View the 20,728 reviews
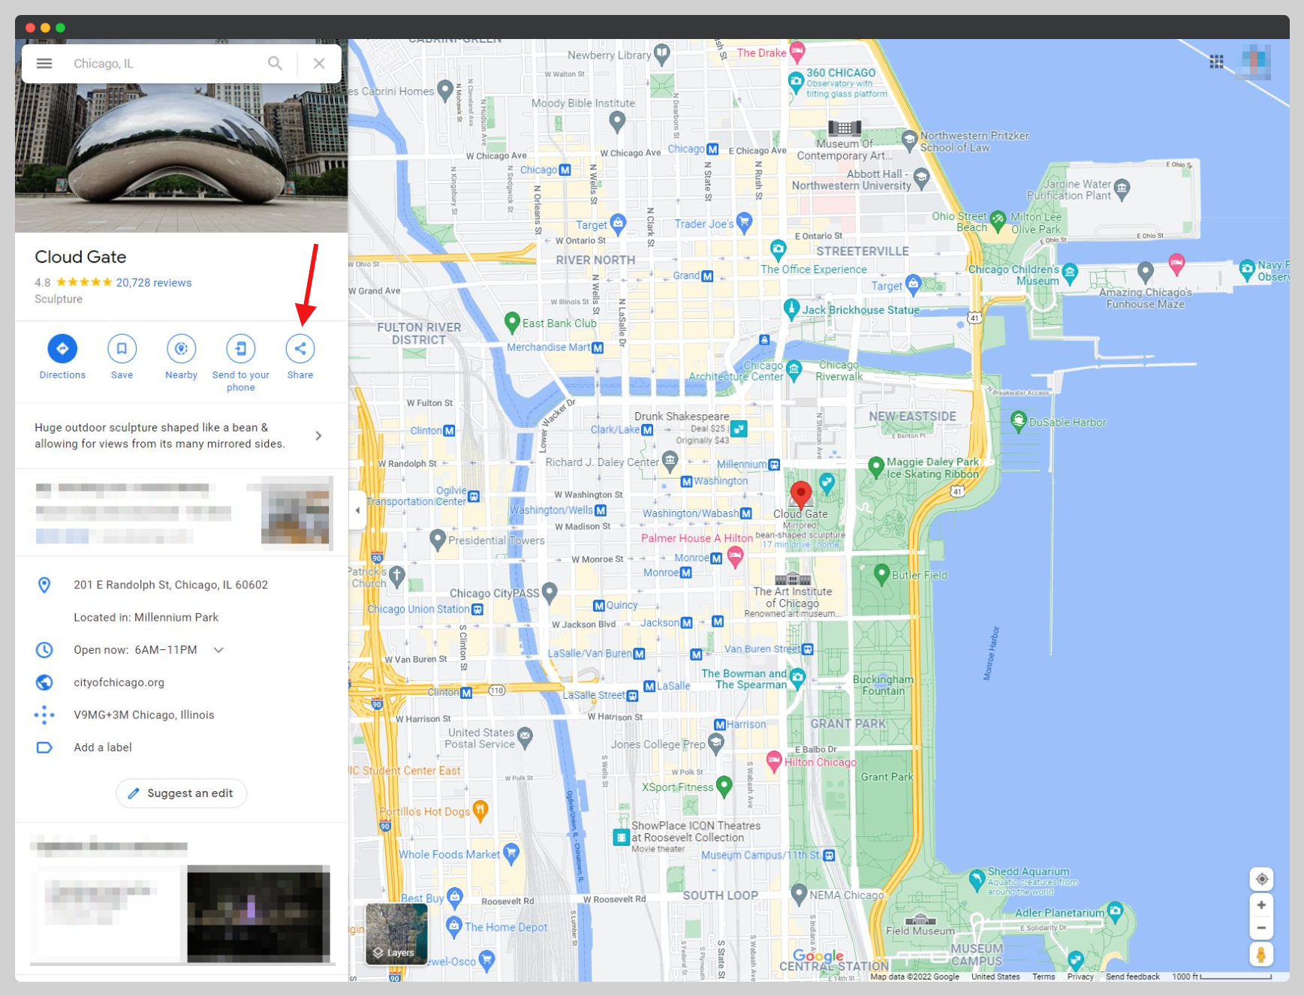This screenshot has height=996, width=1304. coord(153,282)
